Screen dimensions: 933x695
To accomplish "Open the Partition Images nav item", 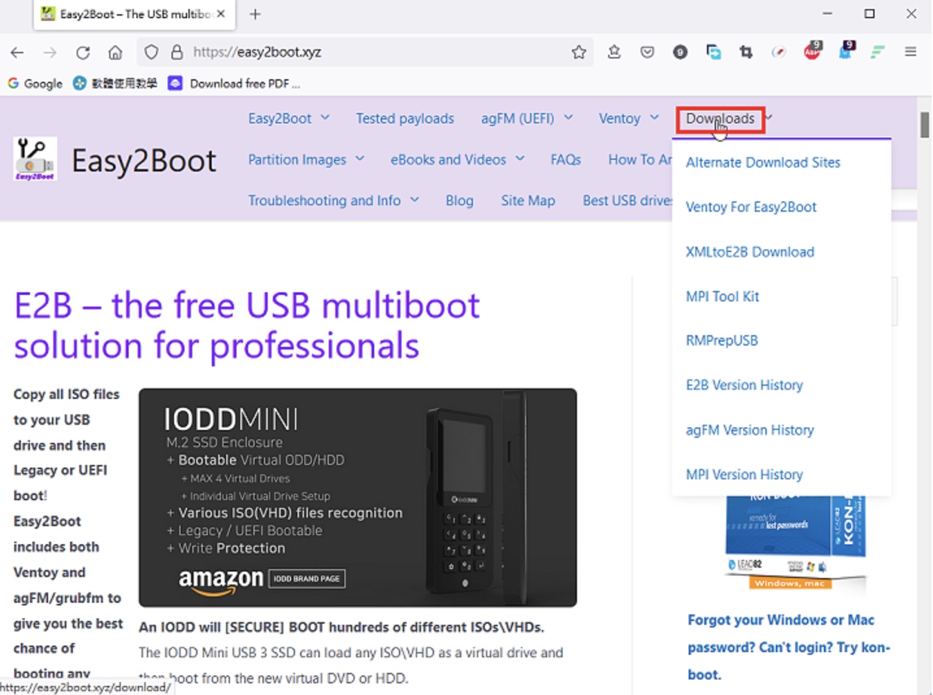I will [x=297, y=160].
